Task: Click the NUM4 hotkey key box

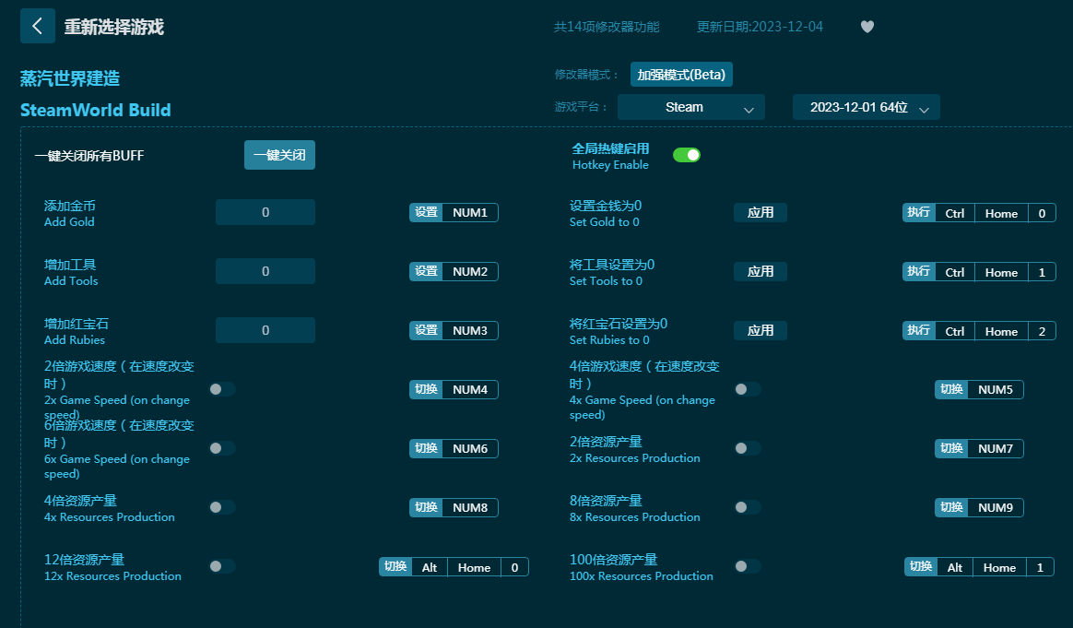Action: click(x=470, y=389)
